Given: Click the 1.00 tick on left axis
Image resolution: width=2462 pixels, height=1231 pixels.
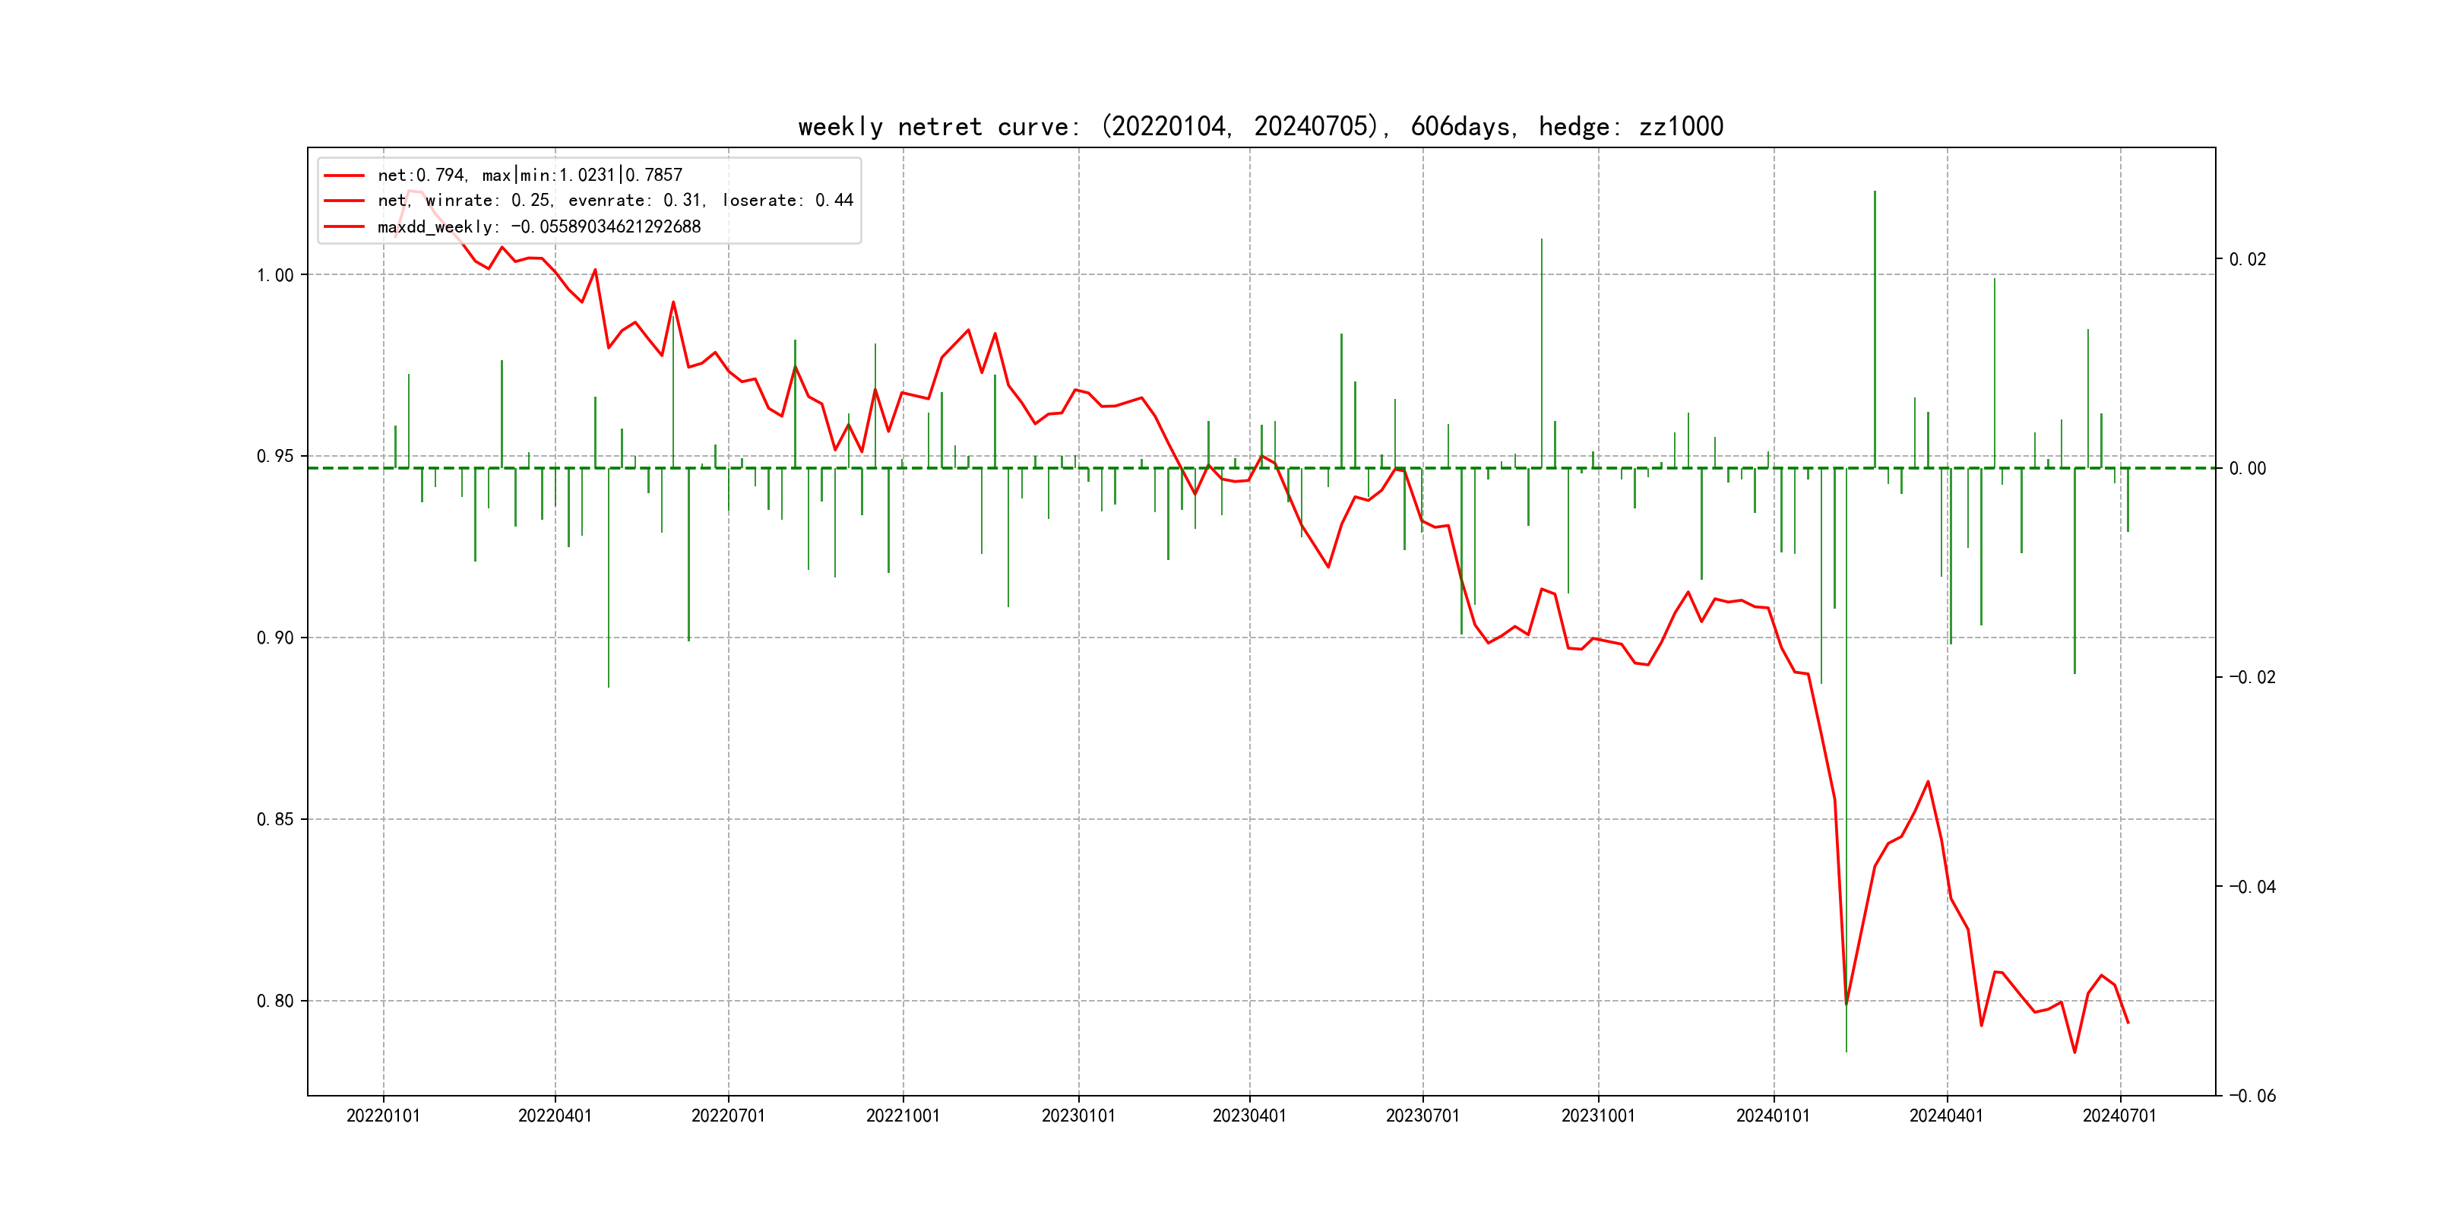Looking at the screenshot, I should [275, 275].
